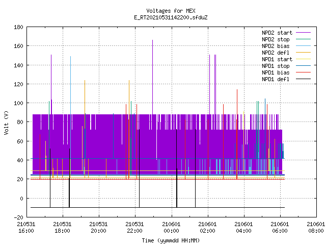Click the NPD2 stop green legend line
Viewport: 326px width, 245px height.
pyautogui.click(x=303, y=39)
